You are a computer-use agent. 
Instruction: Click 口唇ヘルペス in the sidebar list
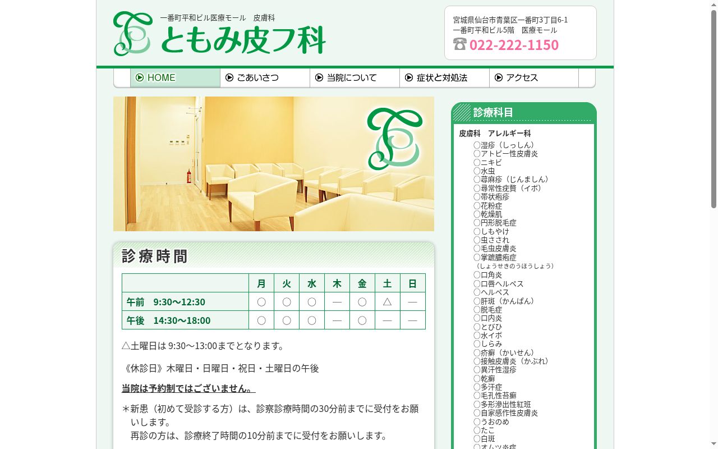tap(498, 283)
